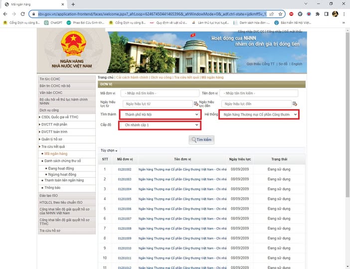This screenshot has width=350, height=269.
Task: Open 'Phao Bơi Cứu Sinh' bookmark
Action: tap(85, 23)
